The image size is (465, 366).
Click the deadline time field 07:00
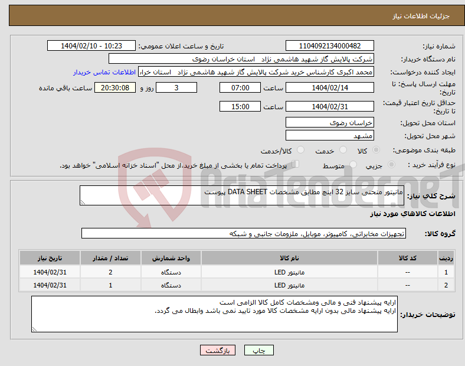pos(240,88)
